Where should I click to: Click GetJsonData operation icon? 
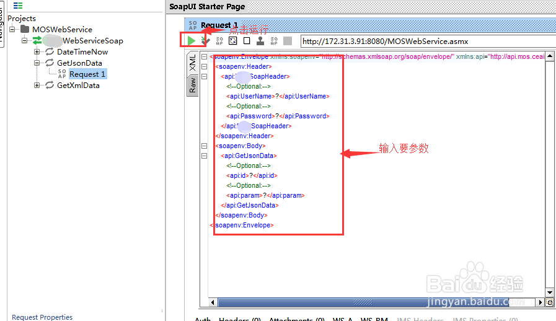[x=50, y=63]
